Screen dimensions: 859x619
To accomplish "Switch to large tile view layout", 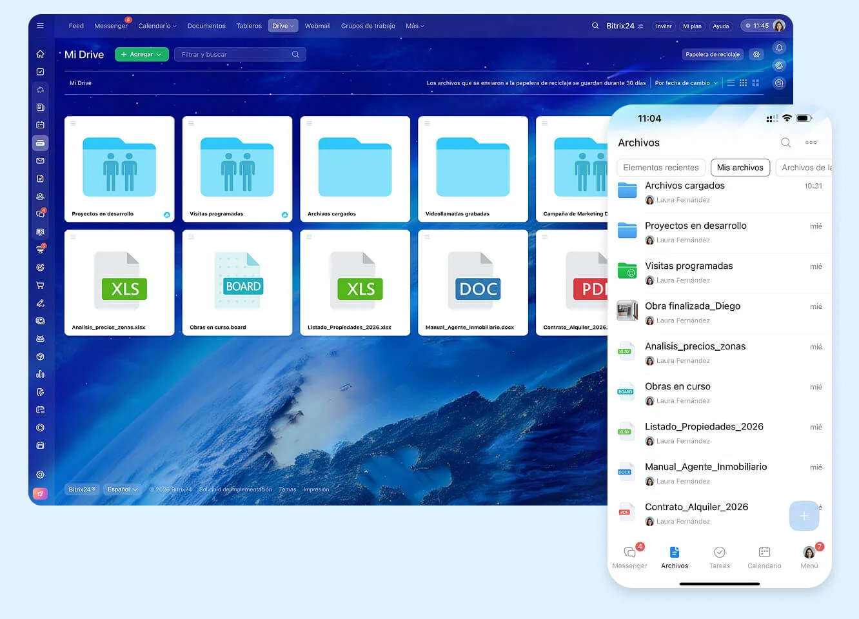I will tap(756, 83).
